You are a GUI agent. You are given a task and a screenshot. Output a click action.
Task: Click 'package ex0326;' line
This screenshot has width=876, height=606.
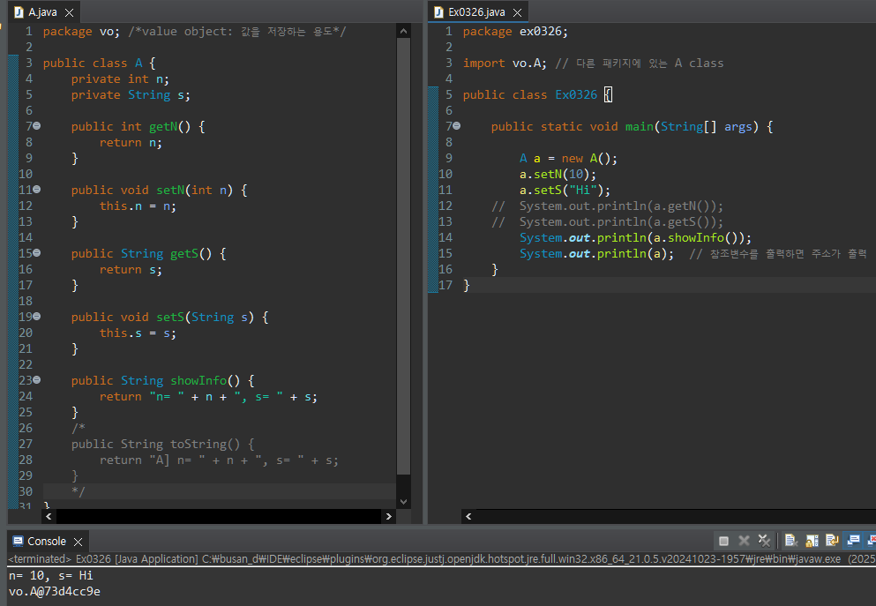click(x=516, y=31)
